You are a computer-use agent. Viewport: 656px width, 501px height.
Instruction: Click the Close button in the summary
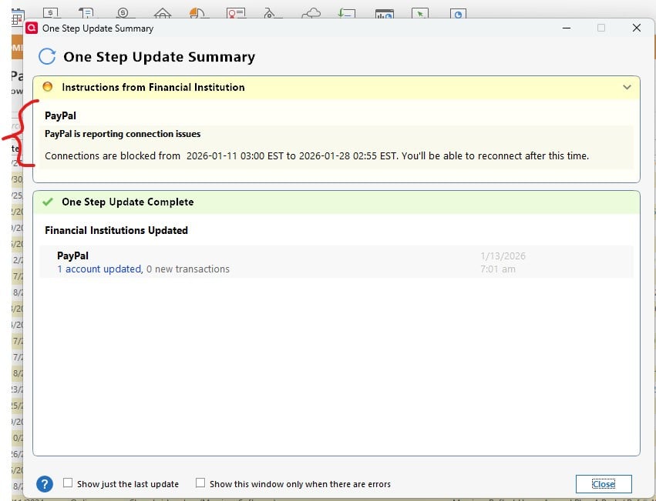coord(604,484)
